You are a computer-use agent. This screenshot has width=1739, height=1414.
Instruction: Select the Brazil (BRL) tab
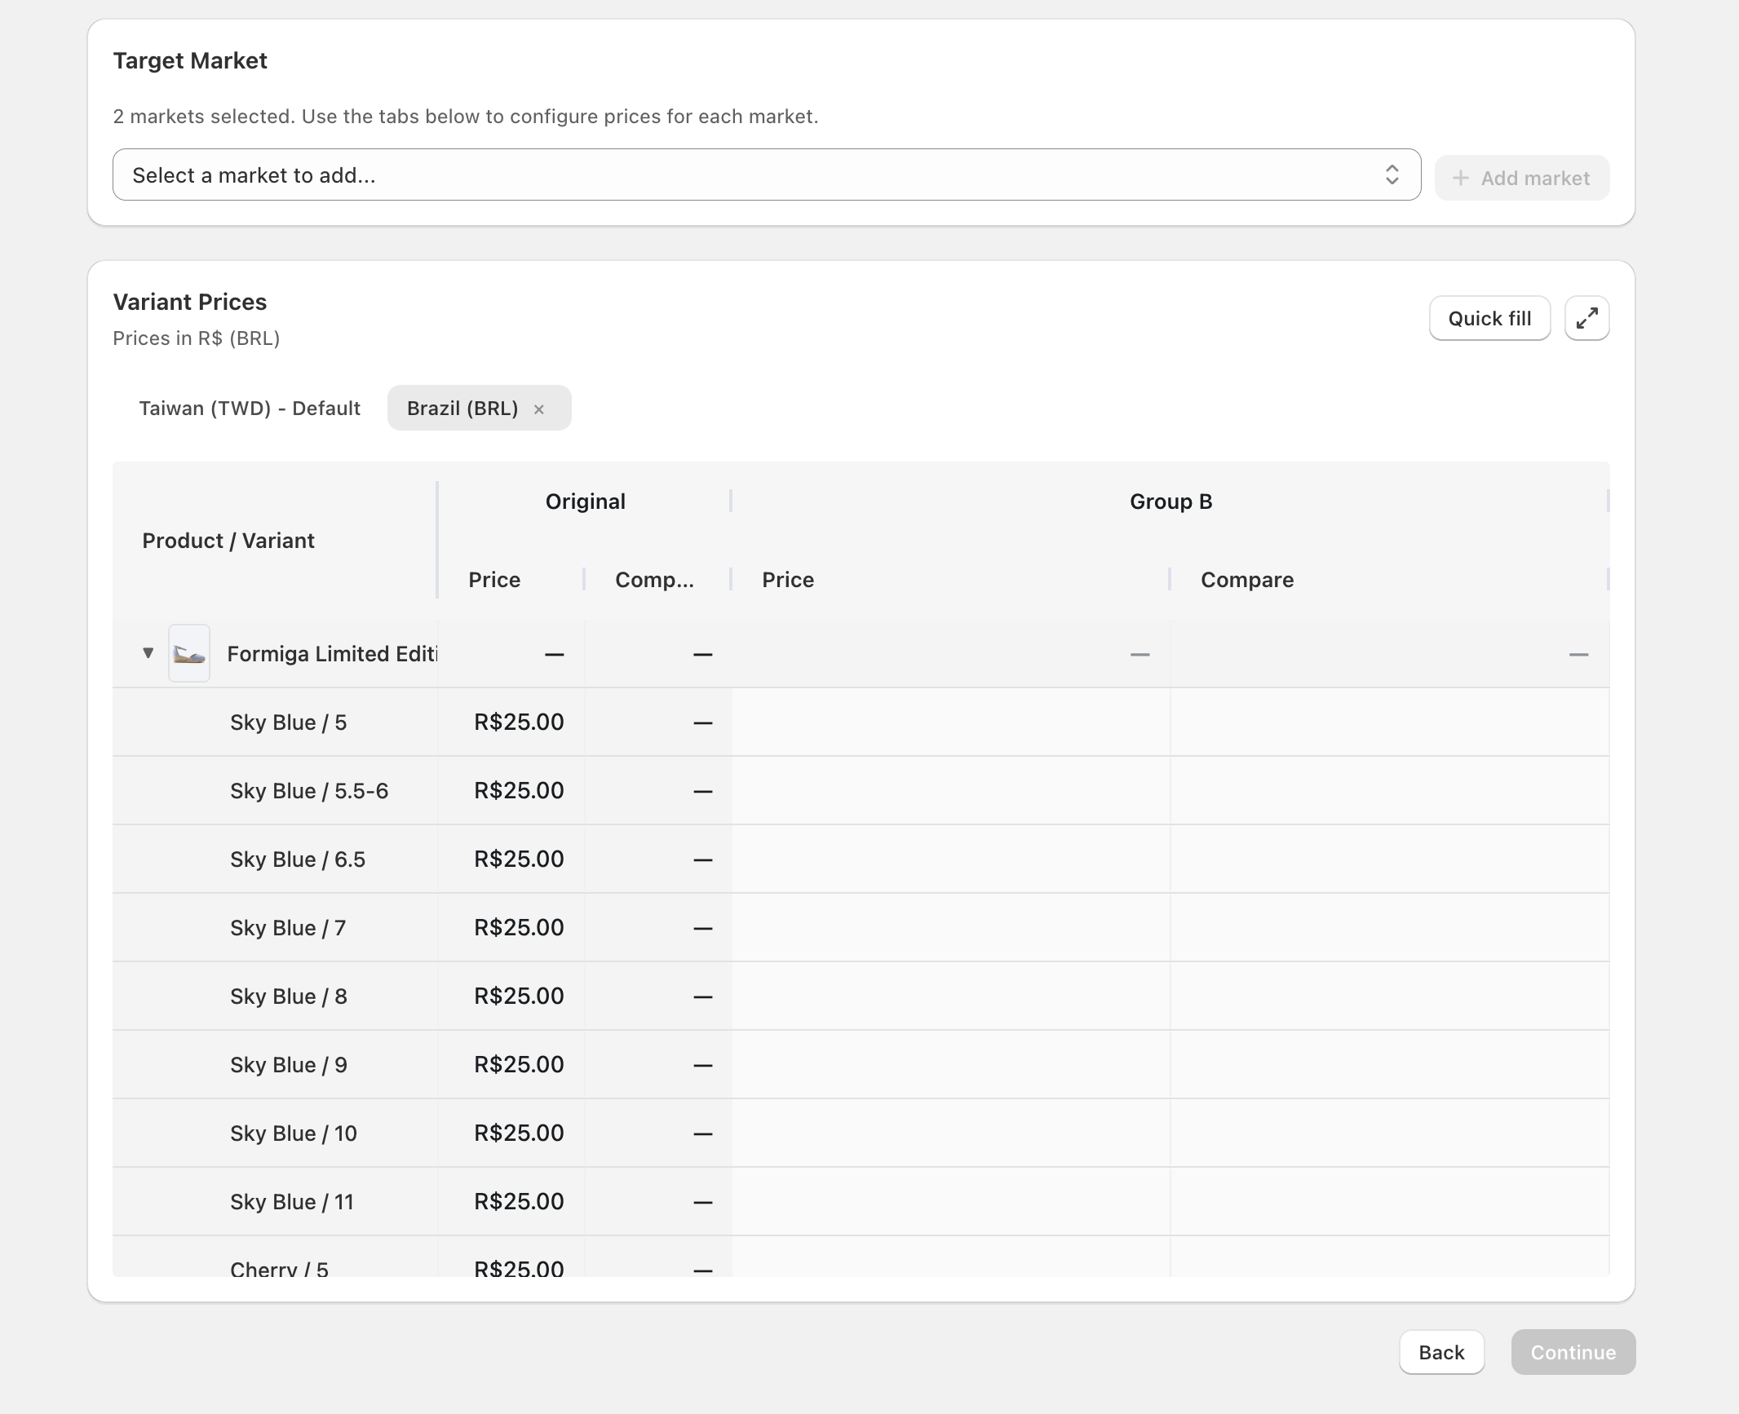point(462,408)
